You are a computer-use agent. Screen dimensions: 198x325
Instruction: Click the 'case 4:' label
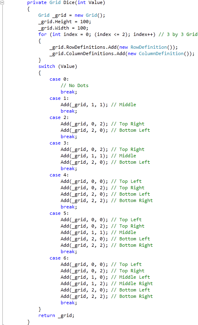click(x=59, y=175)
